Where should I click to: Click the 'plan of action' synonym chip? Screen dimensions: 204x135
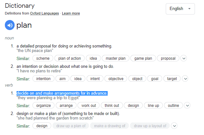(x=70, y=58)
